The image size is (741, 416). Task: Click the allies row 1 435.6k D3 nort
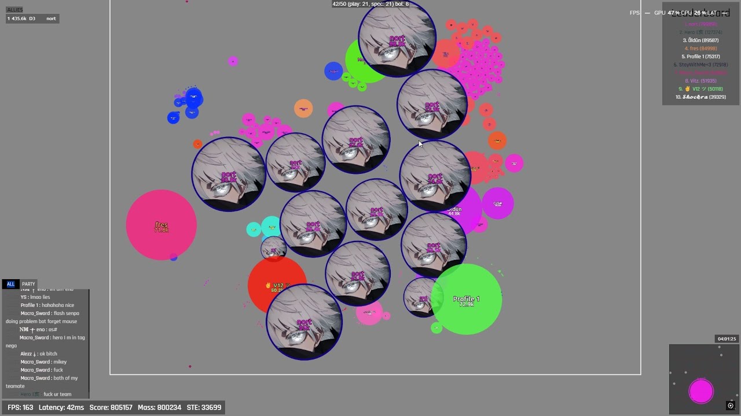[x=32, y=18]
